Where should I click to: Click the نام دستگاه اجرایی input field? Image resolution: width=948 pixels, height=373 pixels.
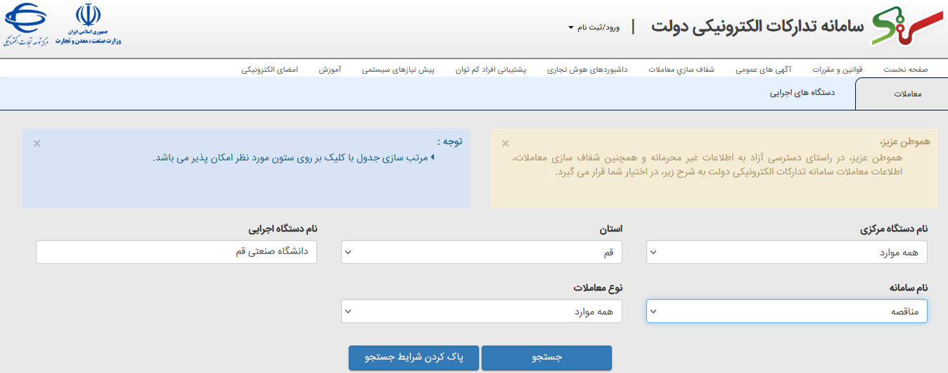coord(177,252)
